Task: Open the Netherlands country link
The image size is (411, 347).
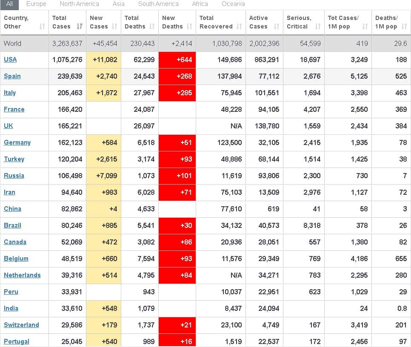Action: point(22,275)
